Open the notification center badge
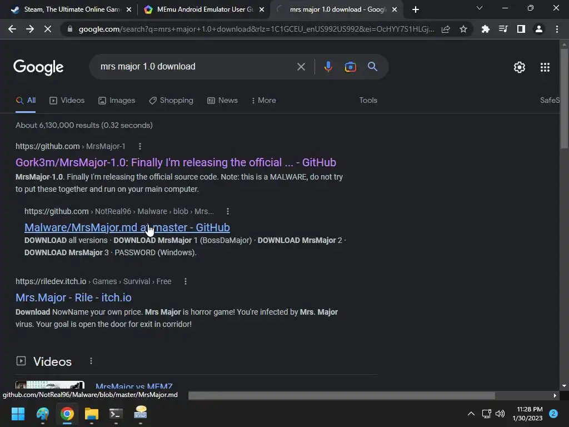This screenshot has height=427, width=569. coord(553,414)
